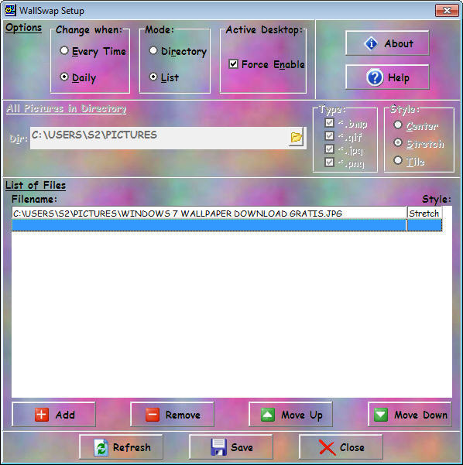Click the List of Files heading
The image size is (463, 465).
click(36, 186)
